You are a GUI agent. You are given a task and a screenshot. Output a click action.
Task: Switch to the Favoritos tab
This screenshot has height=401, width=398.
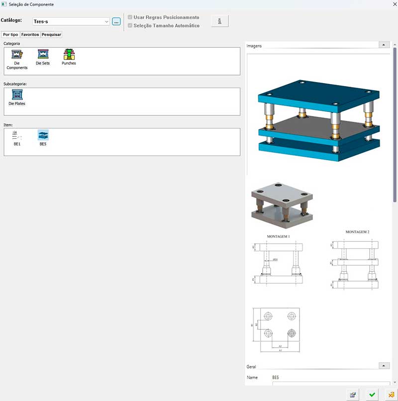(30, 35)
